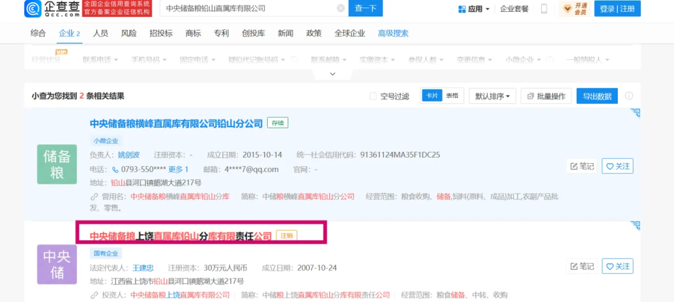Click 笔记 on 上饶直属库铅山分库 card
674x302 pixels.
coord(582,267)
